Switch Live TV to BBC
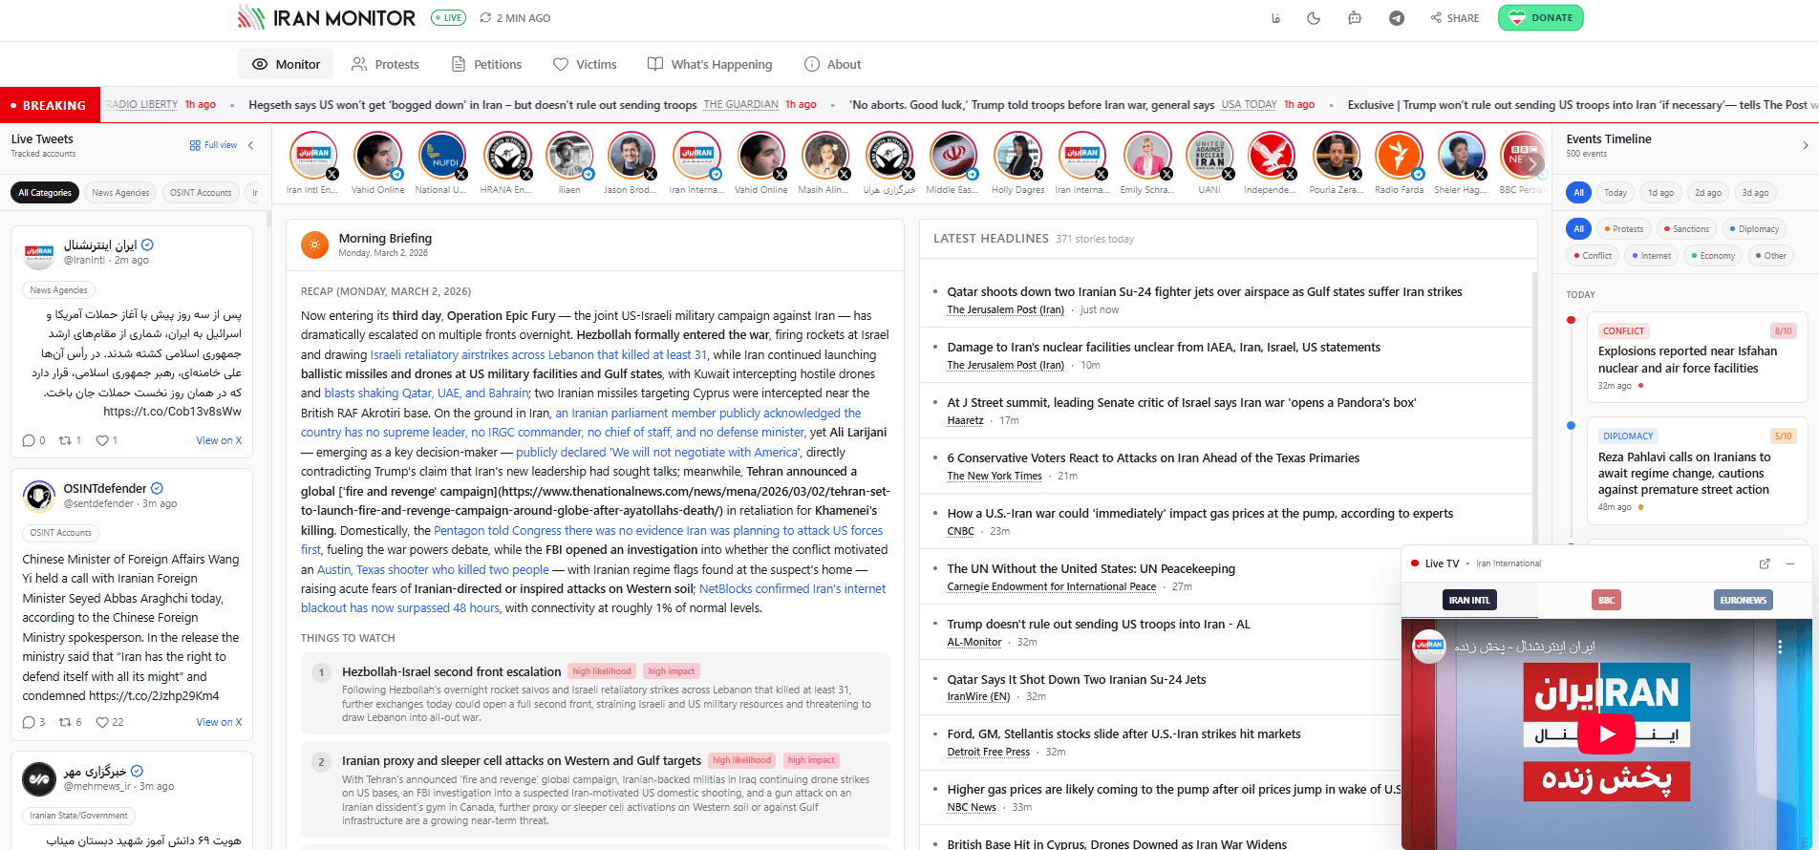The height and width of the screenshot is (850, 1819). (1606, 600)
